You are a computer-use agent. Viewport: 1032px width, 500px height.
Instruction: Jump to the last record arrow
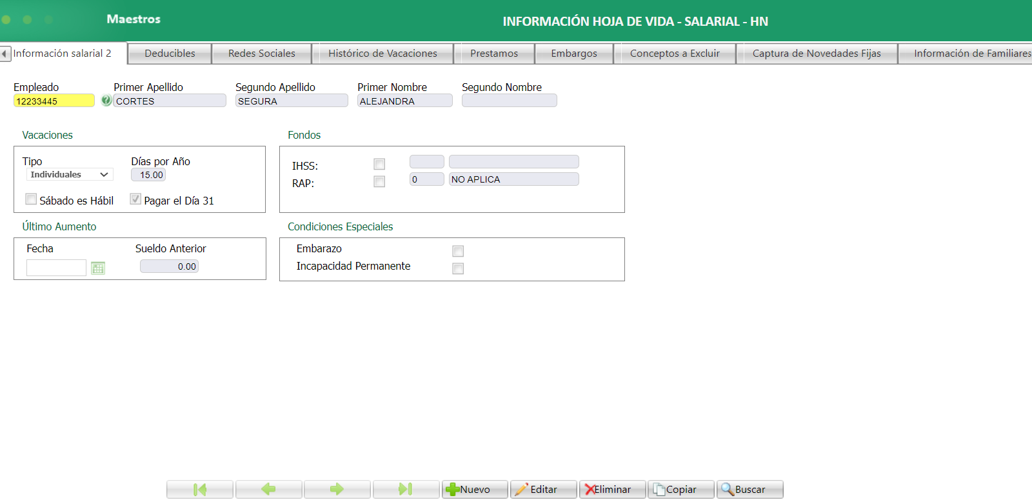(x=406, y=490)
